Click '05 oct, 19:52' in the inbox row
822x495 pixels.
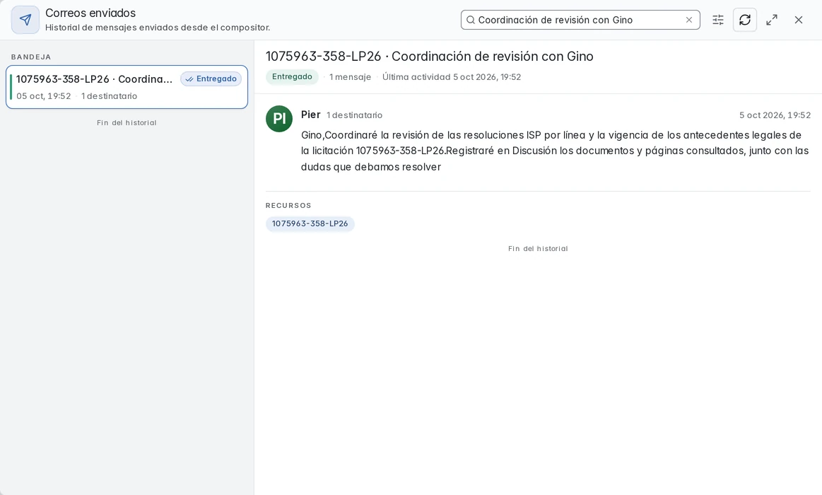pos(44,96)
